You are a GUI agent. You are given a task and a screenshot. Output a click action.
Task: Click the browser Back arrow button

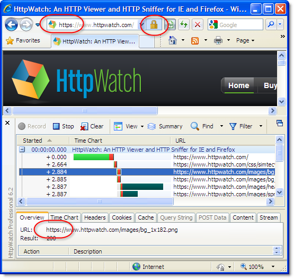coord(12,25)
